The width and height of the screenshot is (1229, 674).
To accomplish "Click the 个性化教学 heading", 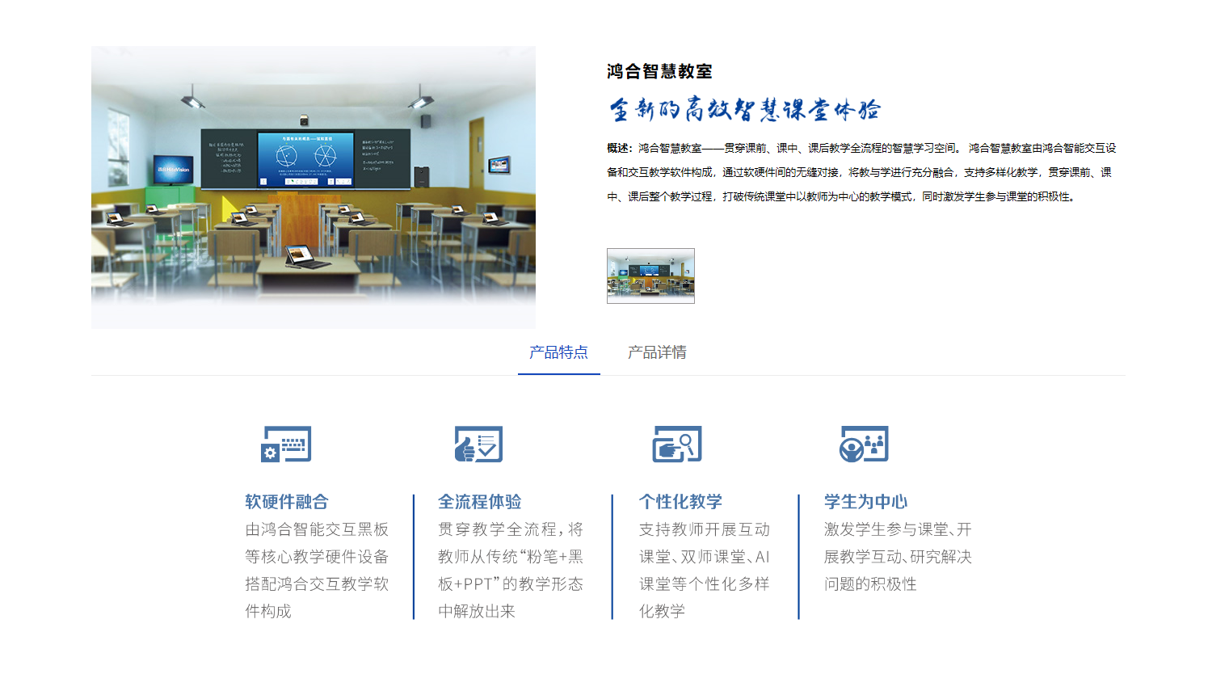I will 680,502.
